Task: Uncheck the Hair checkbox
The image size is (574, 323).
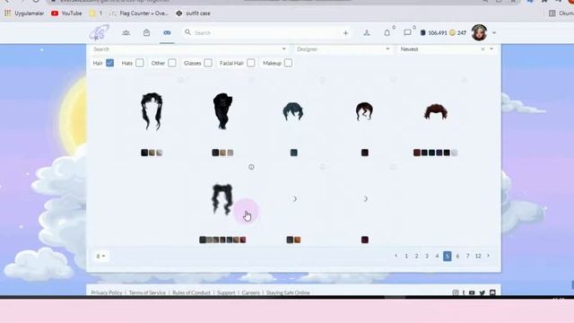Action: click(x=109, y=63)
